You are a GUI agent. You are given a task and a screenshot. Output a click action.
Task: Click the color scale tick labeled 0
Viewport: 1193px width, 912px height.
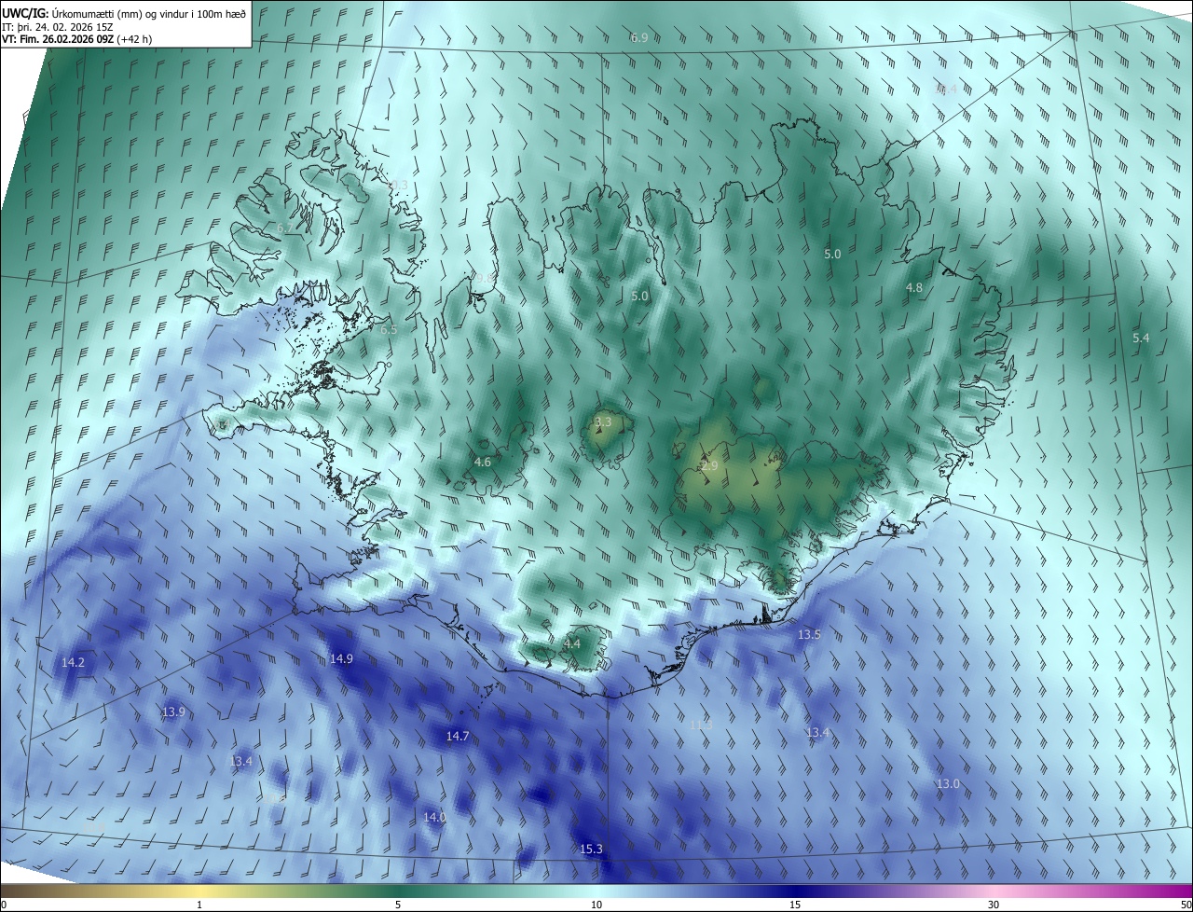tap(4, 905)
